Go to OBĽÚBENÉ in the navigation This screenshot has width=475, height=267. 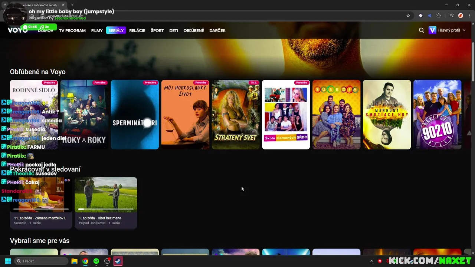[x=194, y=30]
